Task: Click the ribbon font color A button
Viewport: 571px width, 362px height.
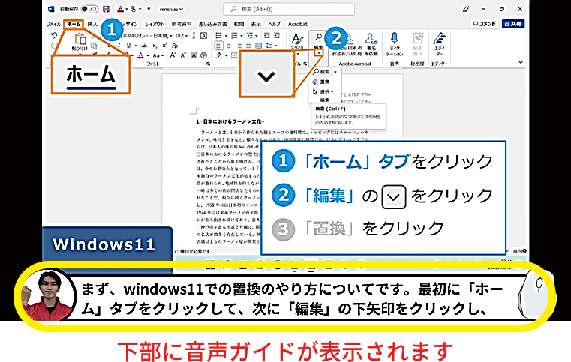Action: tap(141, 55)
